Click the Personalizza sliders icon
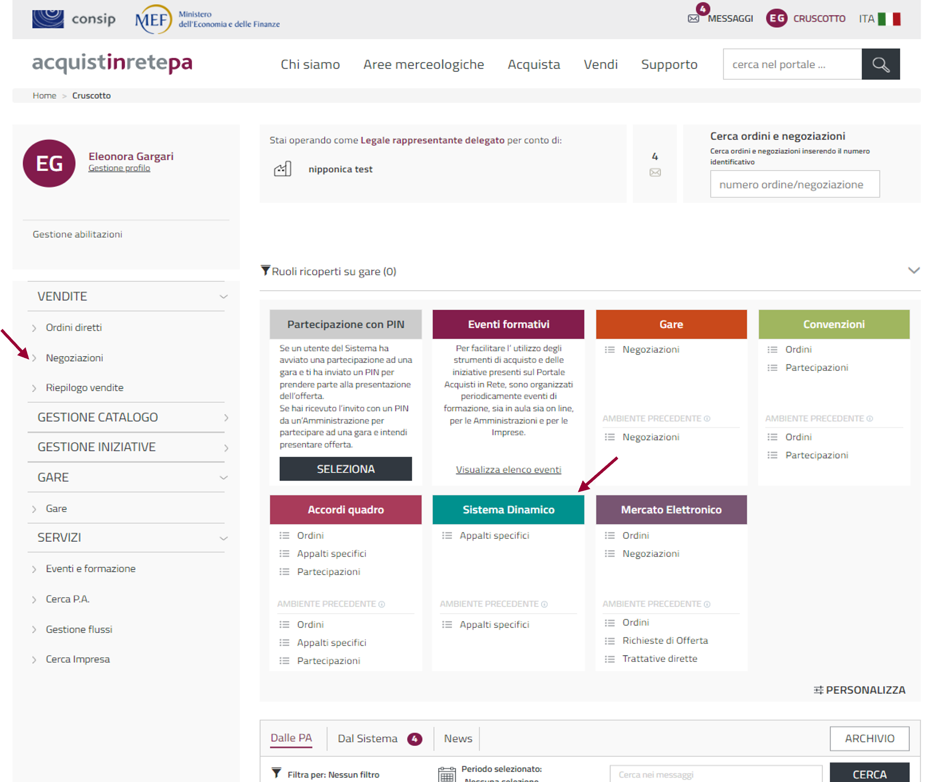 pos(818,690)
